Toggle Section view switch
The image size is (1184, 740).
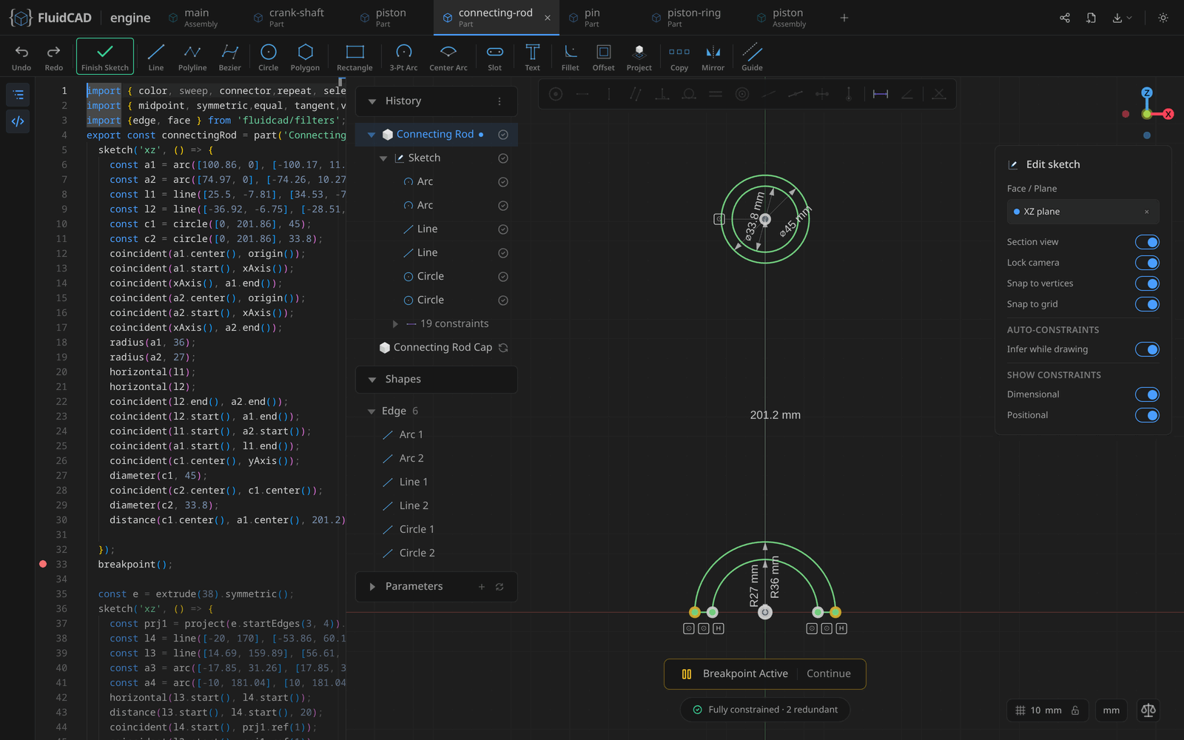tap(1147, 242)
